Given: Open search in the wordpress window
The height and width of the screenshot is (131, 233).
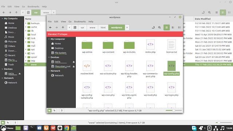Looking at the screenshot, I should (159, 28).
